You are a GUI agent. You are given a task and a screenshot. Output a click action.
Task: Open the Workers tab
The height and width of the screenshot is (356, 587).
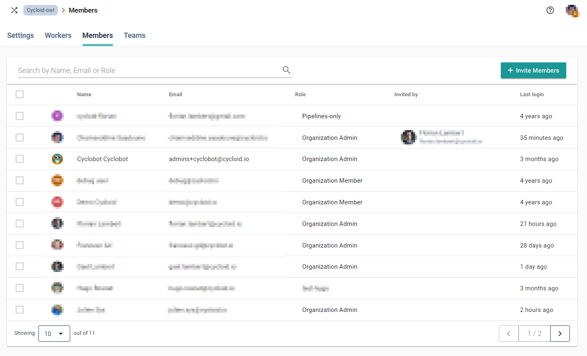point(58,35)
